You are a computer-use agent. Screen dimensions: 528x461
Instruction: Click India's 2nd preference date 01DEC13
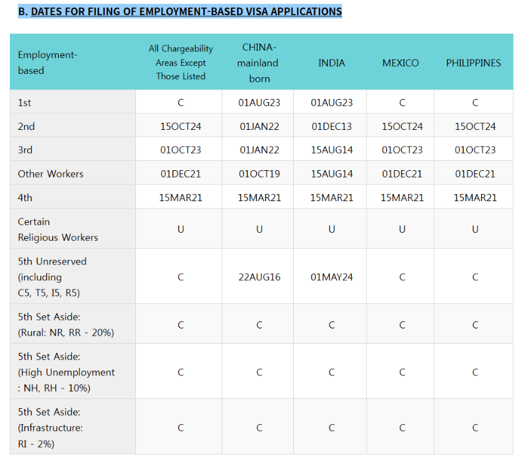pyautogui.click(x=332, y=127)
